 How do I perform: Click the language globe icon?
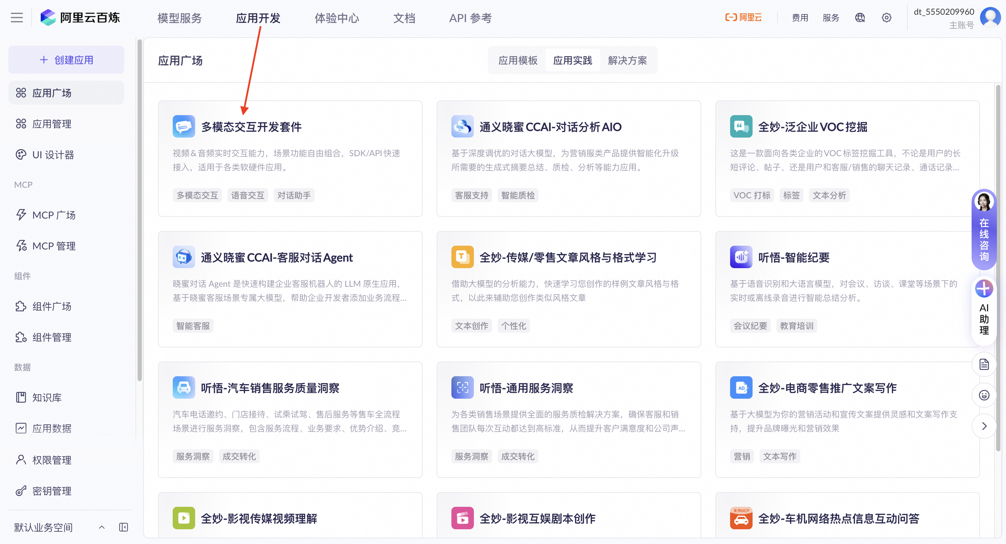pyautogui.click(x=860, y=18)
